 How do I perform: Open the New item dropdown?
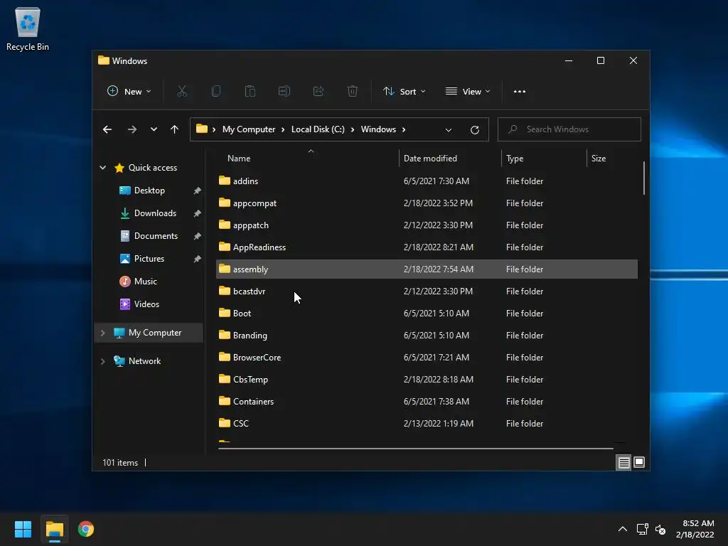[129, 92]
